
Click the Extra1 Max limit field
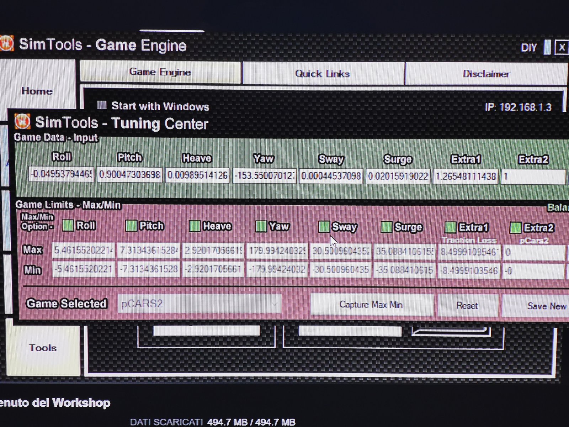(x=469, y=252)
